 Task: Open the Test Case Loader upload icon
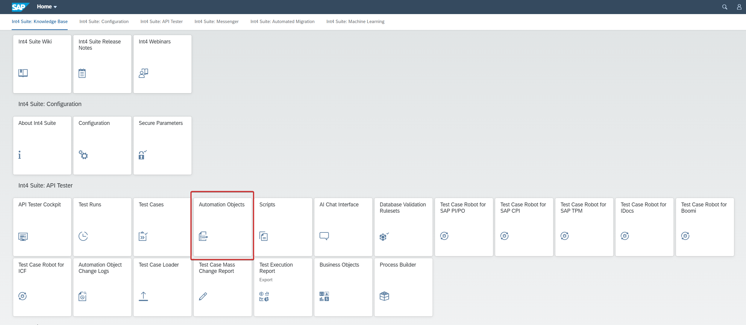[143, 296]
